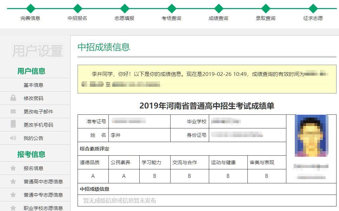The width and height of the screenshot is (339, 211).
Task: Open the 志愿填报 section
Action: click(x=125, y=19)
